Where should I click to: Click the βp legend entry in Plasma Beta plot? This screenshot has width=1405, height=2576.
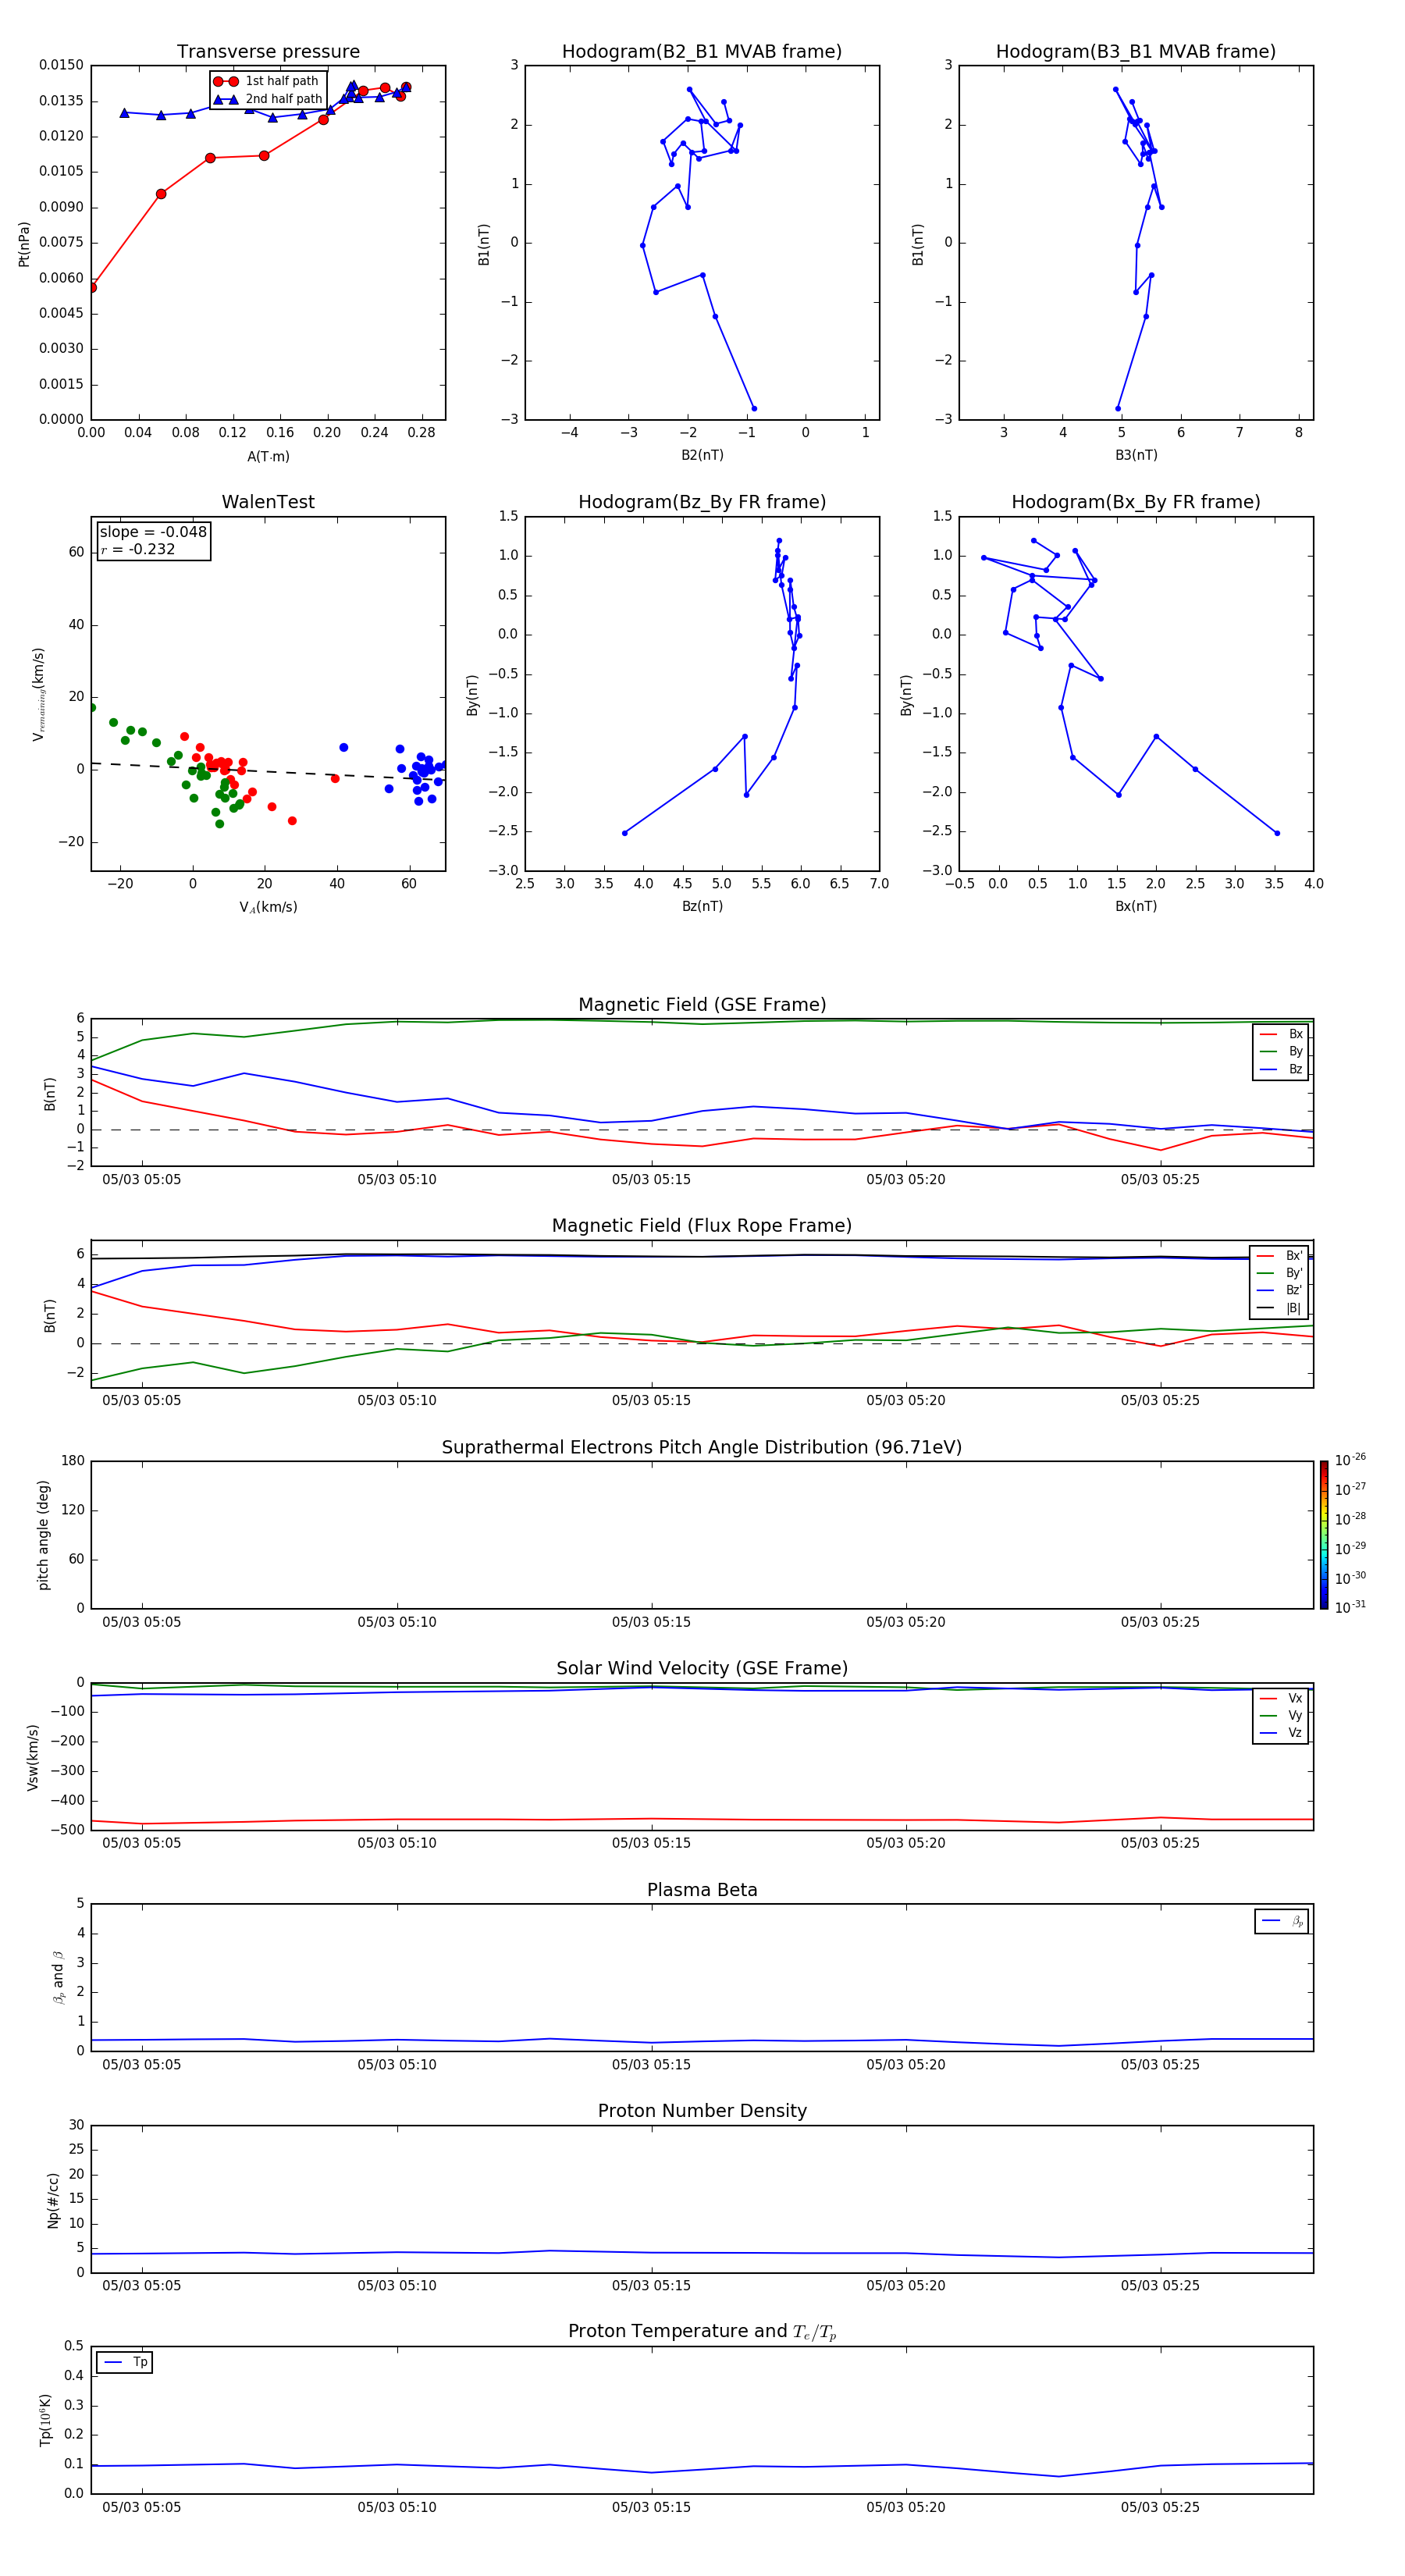point(1282,1920)
